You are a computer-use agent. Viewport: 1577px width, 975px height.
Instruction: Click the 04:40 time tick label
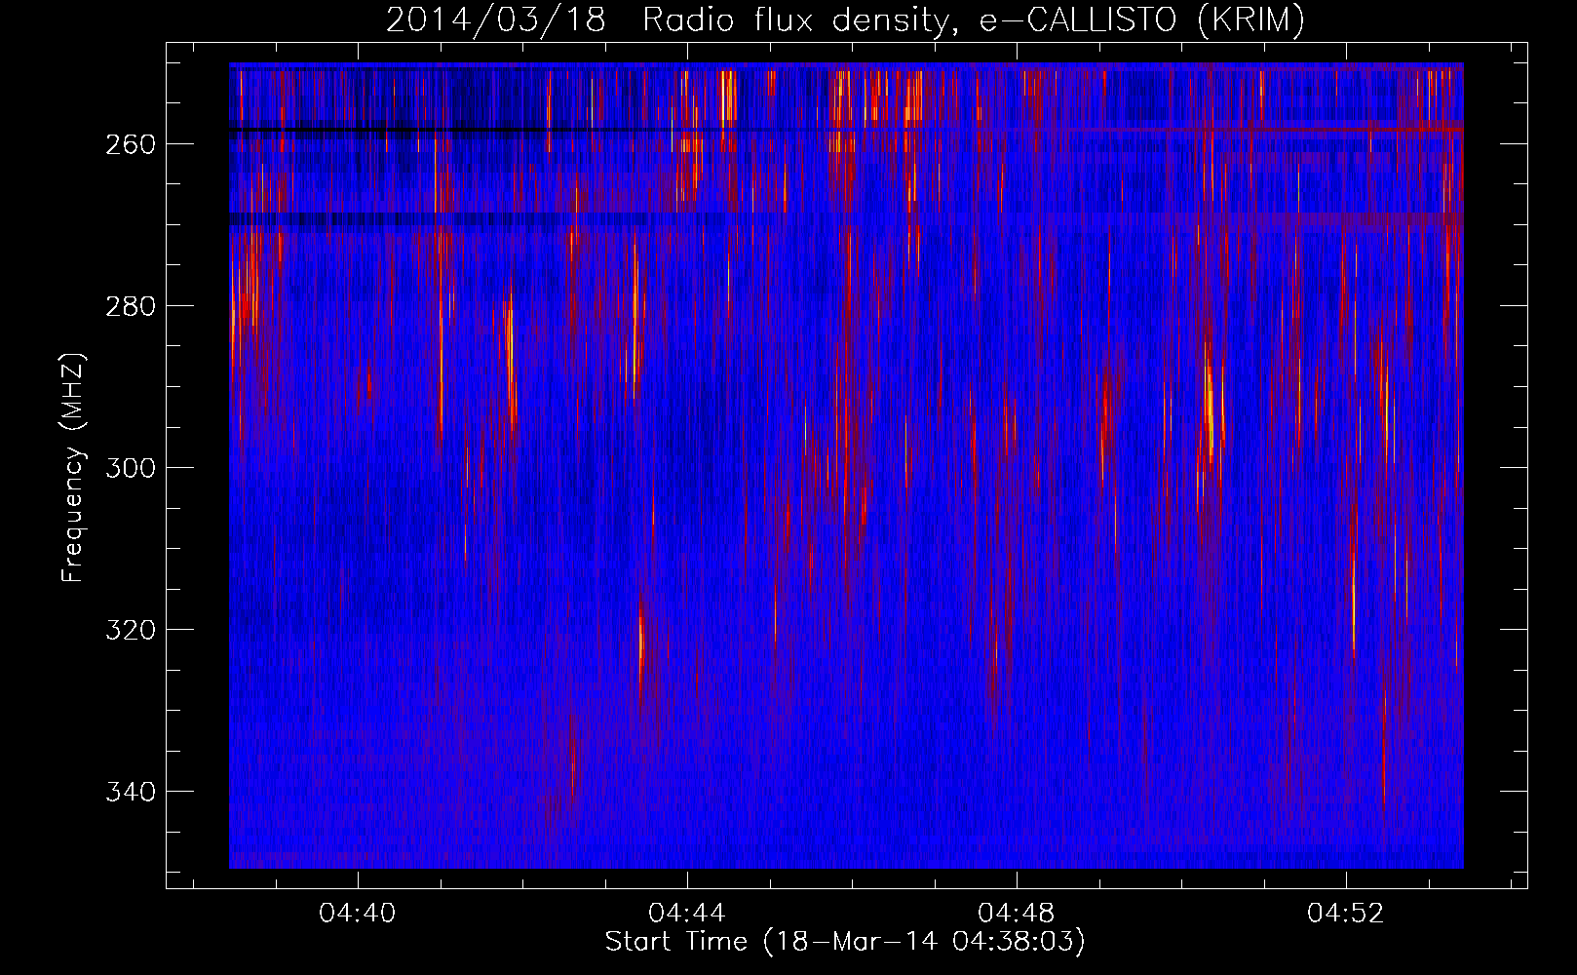358,914
